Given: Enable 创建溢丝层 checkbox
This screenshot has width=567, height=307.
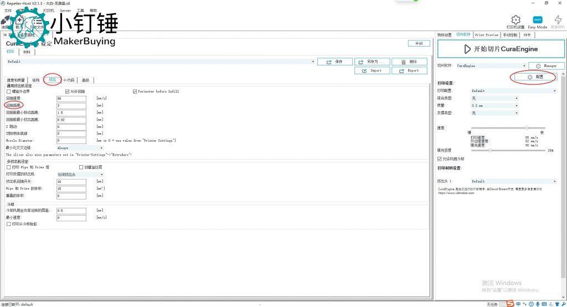Looking at the screenshot, I should [81, 167].
